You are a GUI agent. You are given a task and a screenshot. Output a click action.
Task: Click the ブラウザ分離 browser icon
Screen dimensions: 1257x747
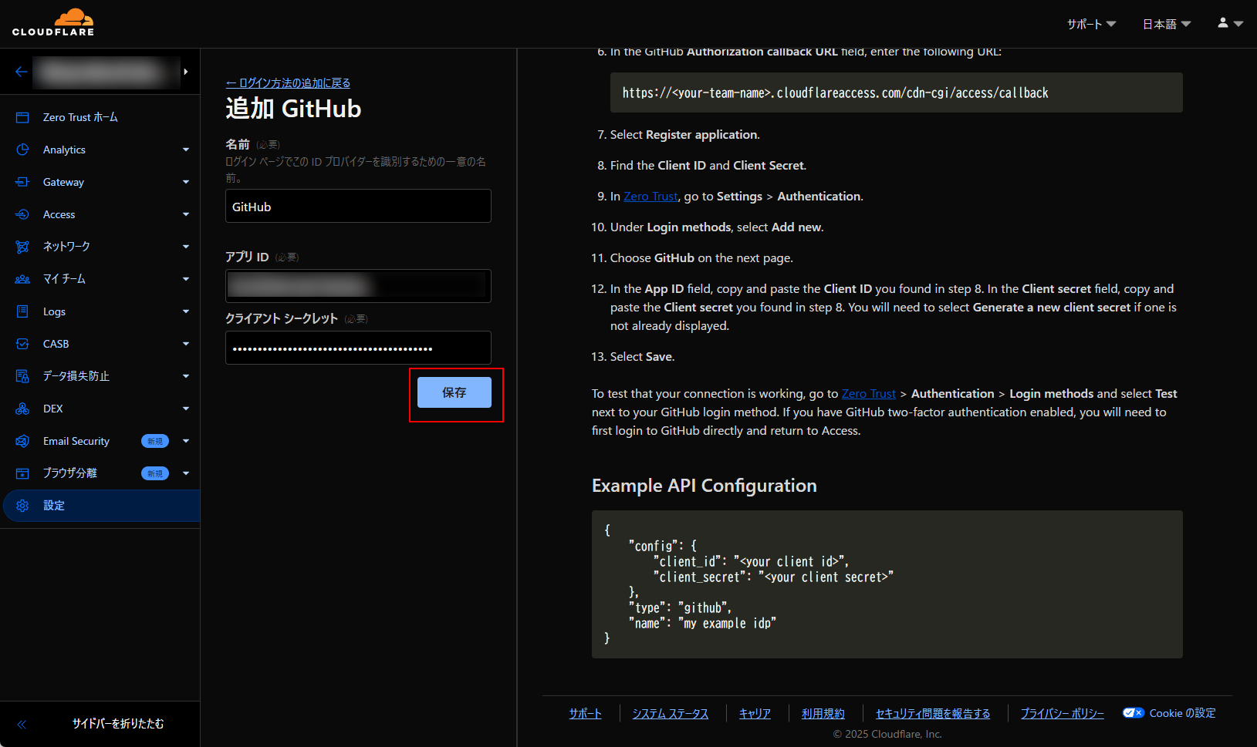(x=22, y=473)
